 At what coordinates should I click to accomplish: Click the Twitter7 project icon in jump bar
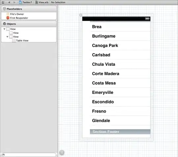click(x=20, y=2)
